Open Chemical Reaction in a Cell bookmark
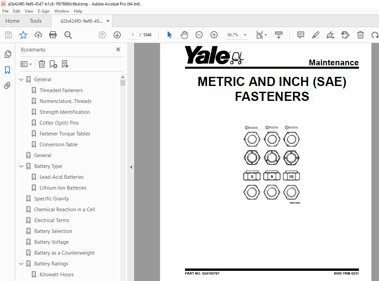This screenshot has height=281, width=379. [65, 210]
